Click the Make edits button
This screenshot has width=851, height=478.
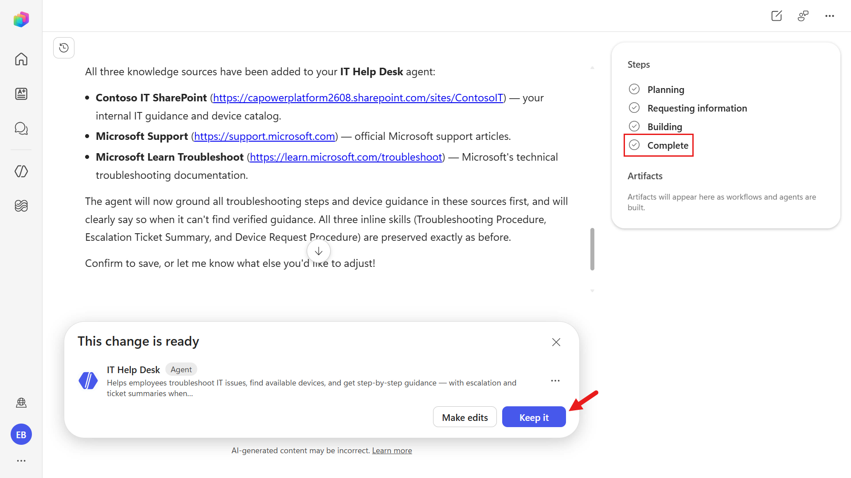coord(465,417)
